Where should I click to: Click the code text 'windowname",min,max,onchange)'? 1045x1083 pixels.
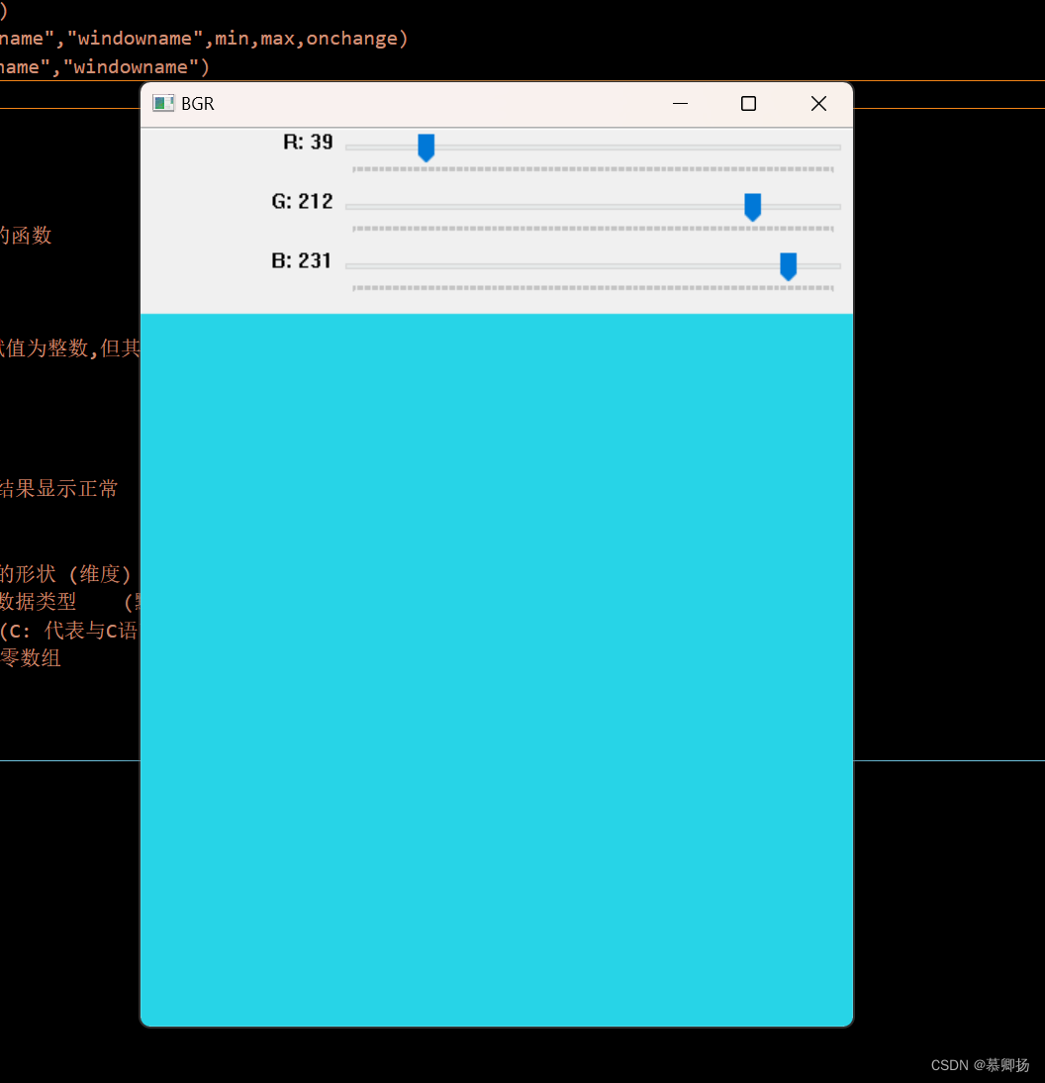(242, 38)
